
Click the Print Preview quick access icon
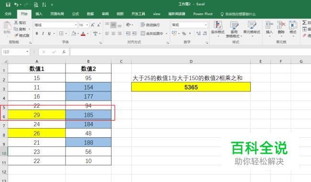pos(36,5)
